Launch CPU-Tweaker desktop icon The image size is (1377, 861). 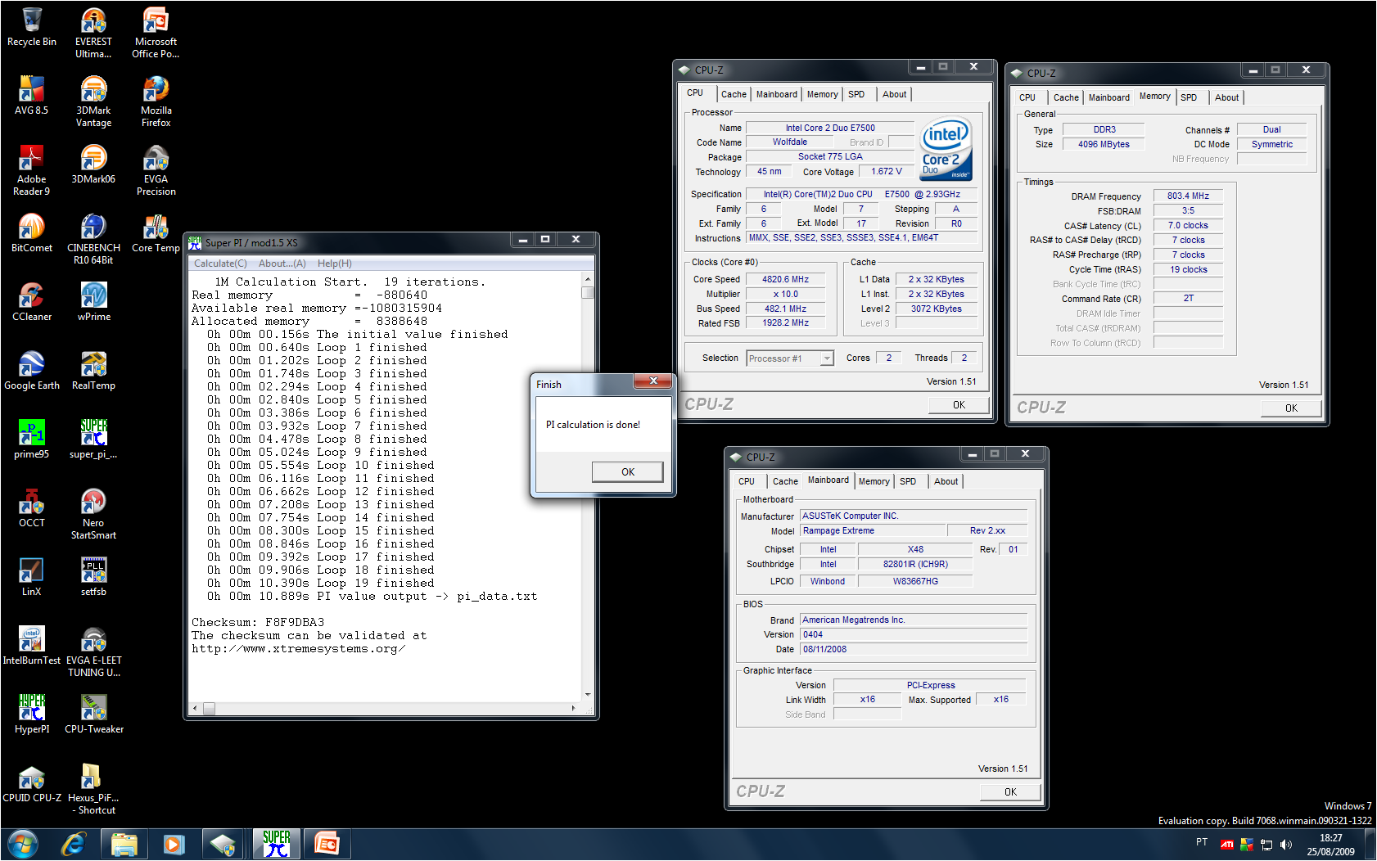[x=93, y=714]
